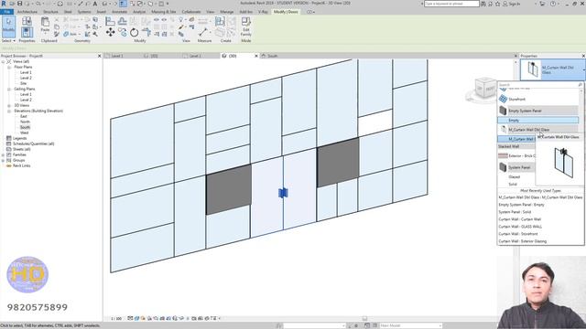Screen dimensions: 586x329
Task: Collapse the Ceiling Plans node
Action: 9,90
